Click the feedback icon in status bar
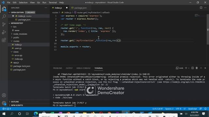 point(201,109)
